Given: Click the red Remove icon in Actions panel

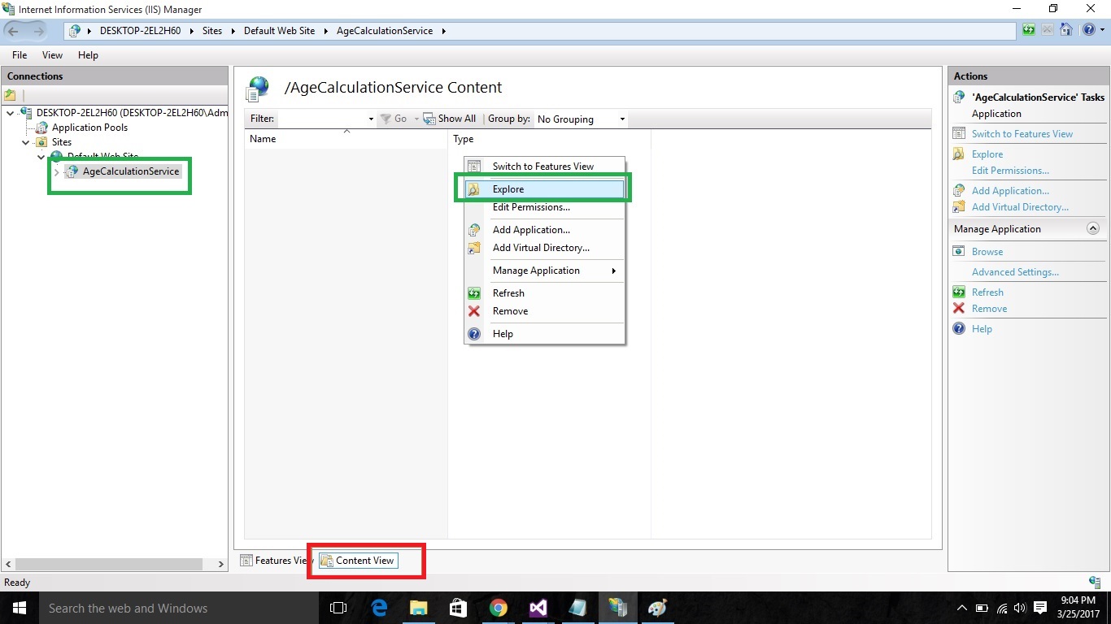Looking at the screenshot, I should [x=959, y=309].
